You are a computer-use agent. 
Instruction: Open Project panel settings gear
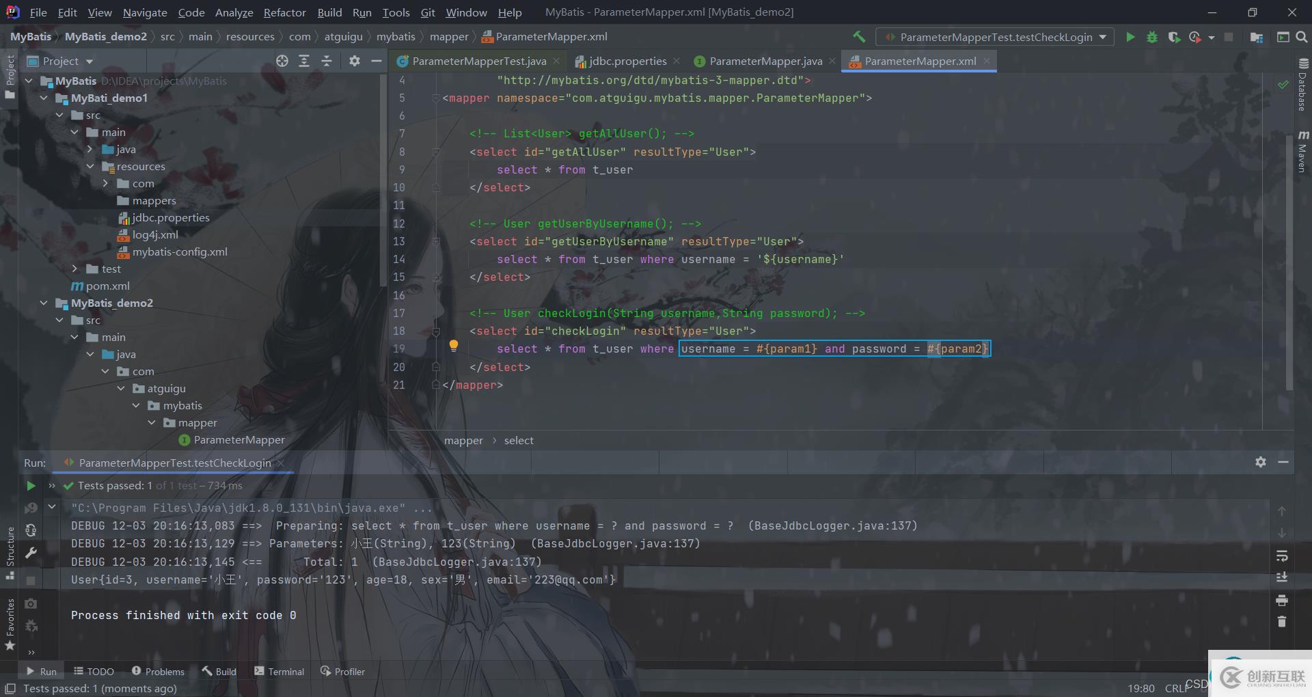point(354,61)
